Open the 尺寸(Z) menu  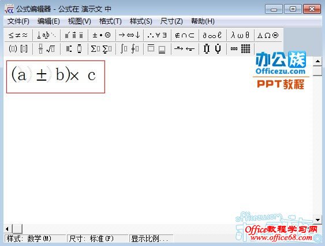click(171, 21)
